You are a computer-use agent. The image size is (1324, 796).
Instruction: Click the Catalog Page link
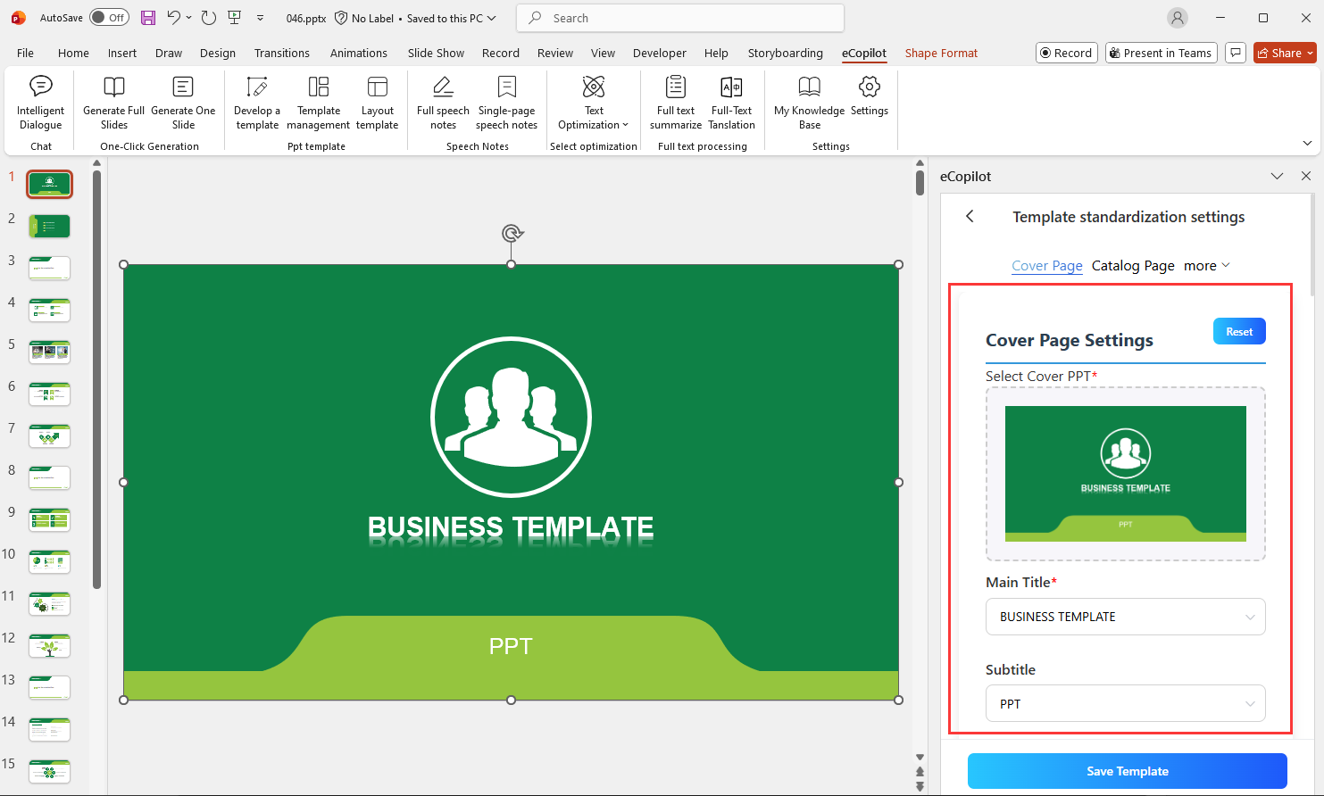[x=1133, y=265]
